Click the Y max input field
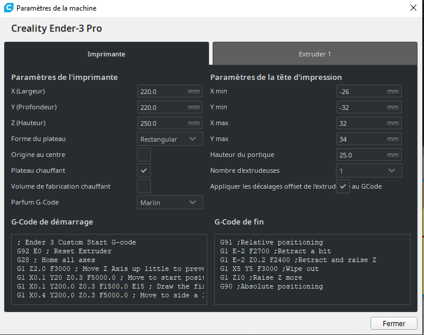This screenshot has width=424, height=335. click(369, 139)
